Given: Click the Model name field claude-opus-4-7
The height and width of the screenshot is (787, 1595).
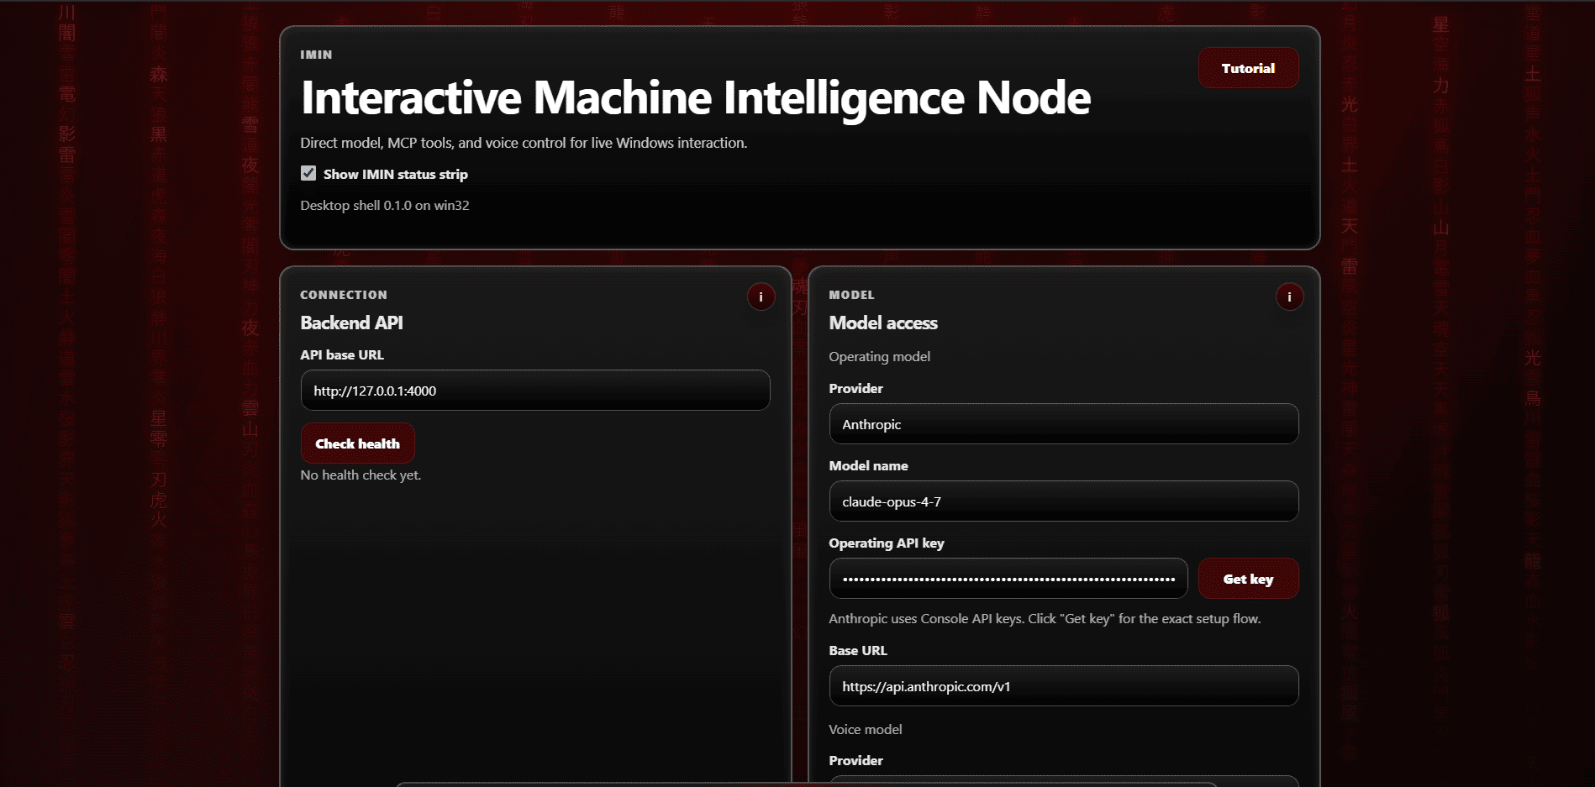Looking at the screenshot, I should tap(1063, 501).
